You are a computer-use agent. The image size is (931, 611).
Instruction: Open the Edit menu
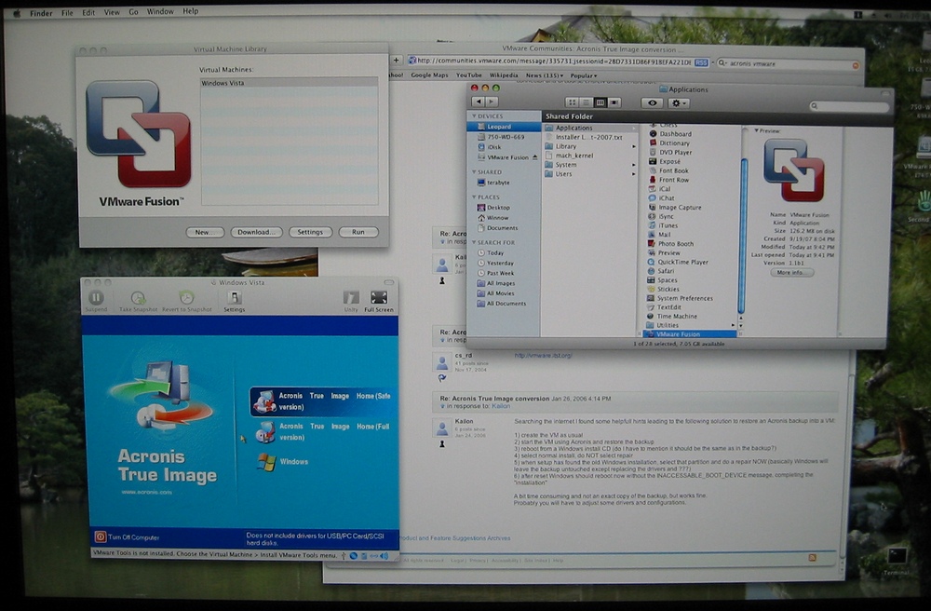coord(88,12)
